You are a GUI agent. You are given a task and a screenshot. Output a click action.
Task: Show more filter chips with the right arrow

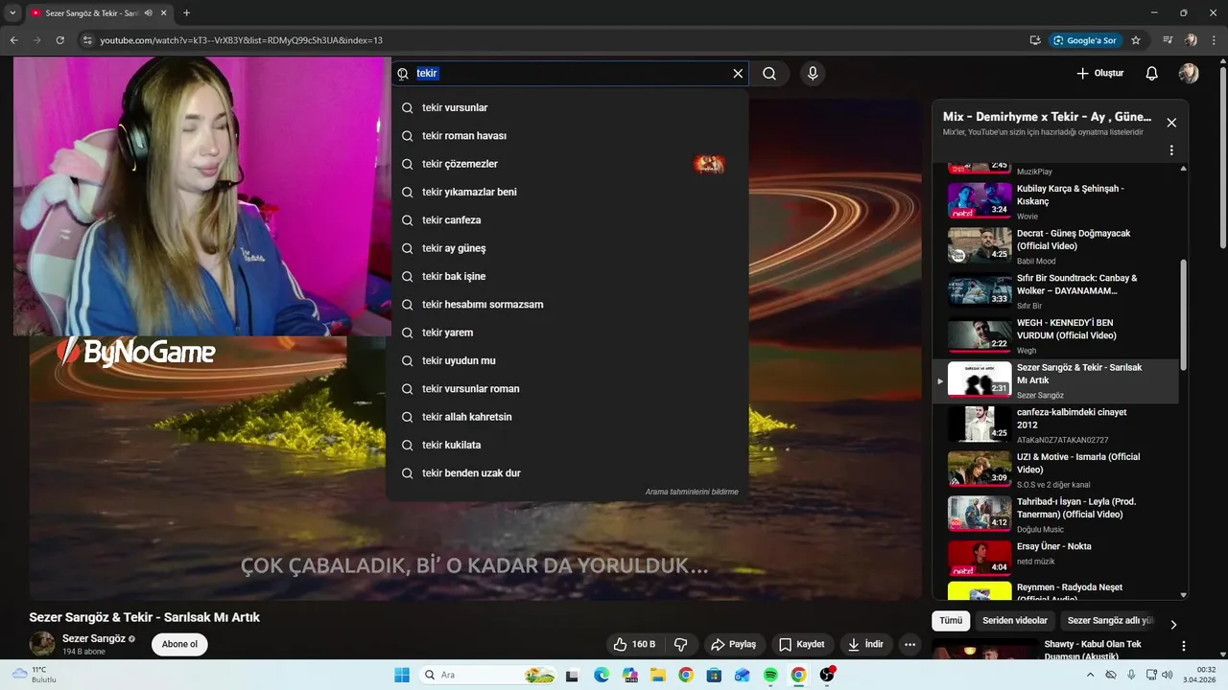tap(1173, 625)
